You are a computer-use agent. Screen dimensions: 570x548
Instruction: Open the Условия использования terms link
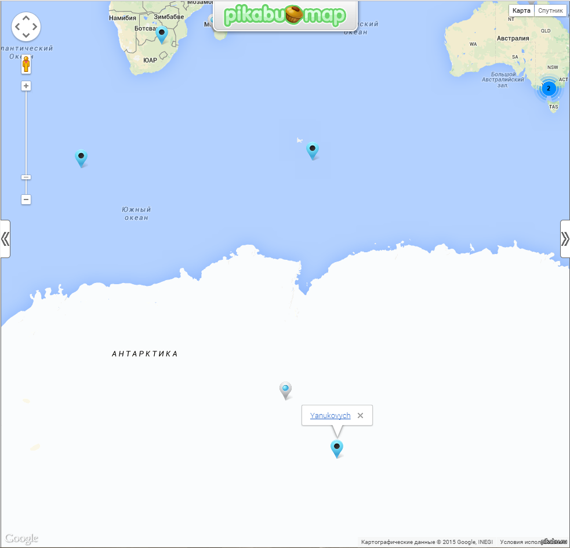pyautogui.click(x=520, y=542)
